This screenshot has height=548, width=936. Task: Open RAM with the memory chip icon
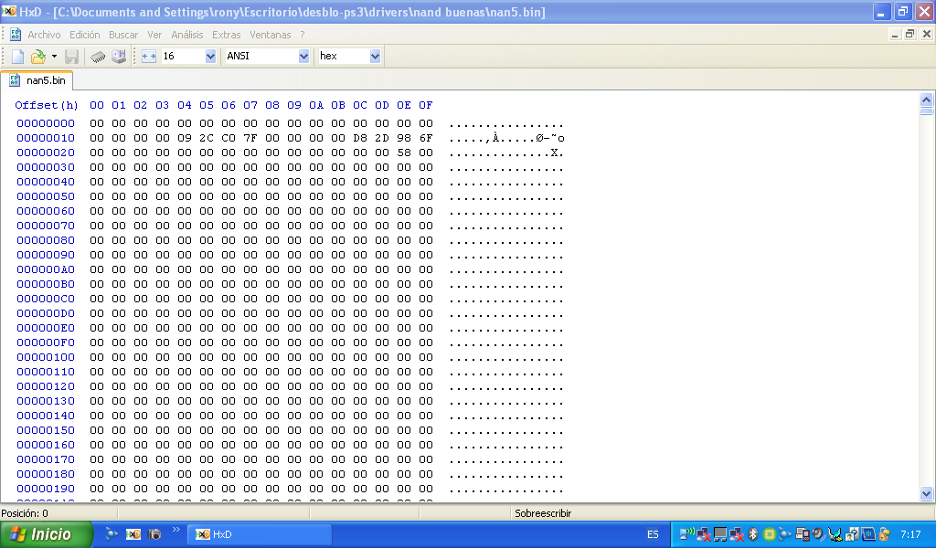coord(98,57)
